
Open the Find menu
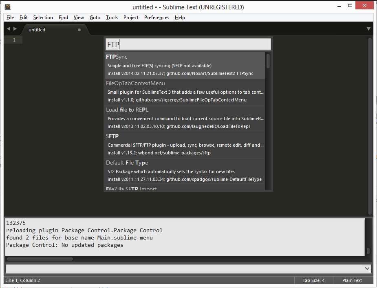coord(63,18)
